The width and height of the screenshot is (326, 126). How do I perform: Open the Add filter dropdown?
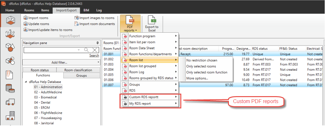pyautogui.click(x=61, y=62)
